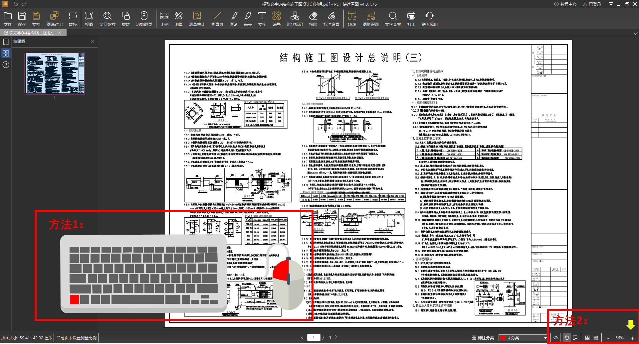Toggle annotation visibility eye icon
This screenshot has width=639, height=344.
pos(556,338)
